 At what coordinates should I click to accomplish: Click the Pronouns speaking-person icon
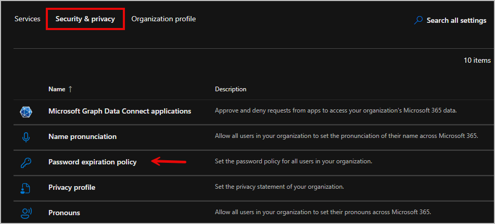pyautogui.click(x=26, y=213)
